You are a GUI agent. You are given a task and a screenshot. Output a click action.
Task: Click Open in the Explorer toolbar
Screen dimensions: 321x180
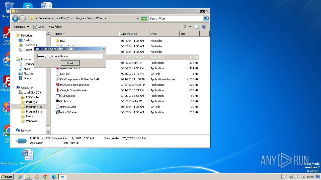coord(39,27)
